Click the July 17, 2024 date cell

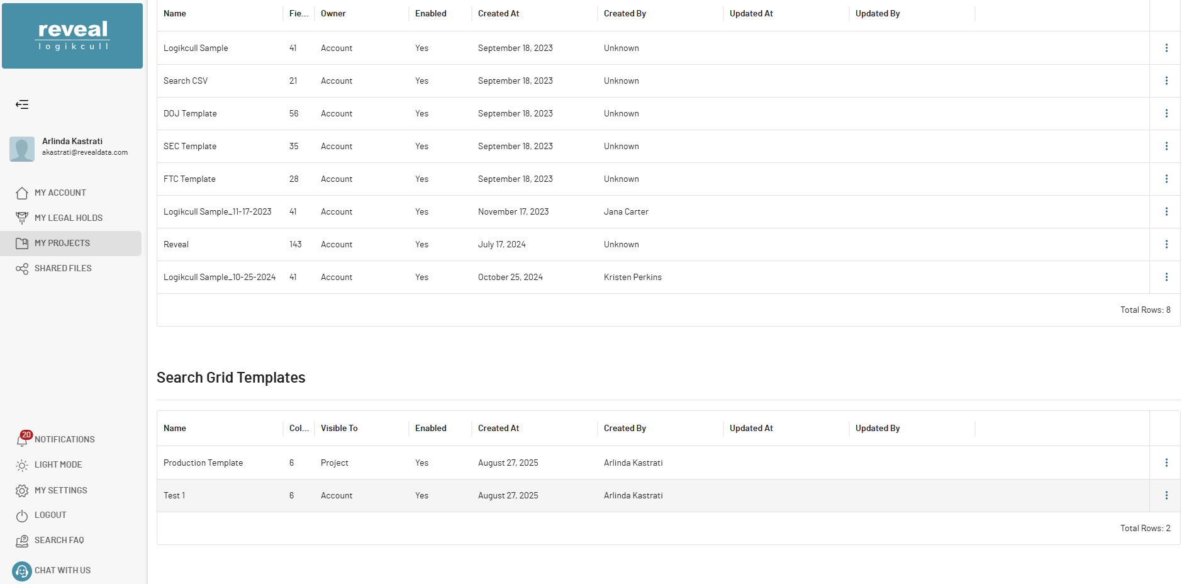click(502, 244)
